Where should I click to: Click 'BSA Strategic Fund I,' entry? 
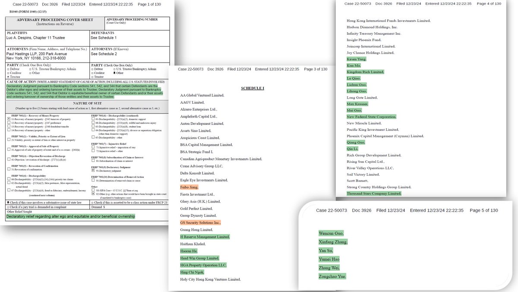[197, 152]
